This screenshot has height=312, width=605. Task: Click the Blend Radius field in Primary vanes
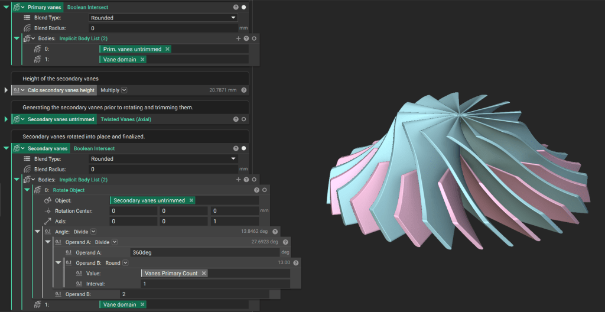(x=163, y=28)
